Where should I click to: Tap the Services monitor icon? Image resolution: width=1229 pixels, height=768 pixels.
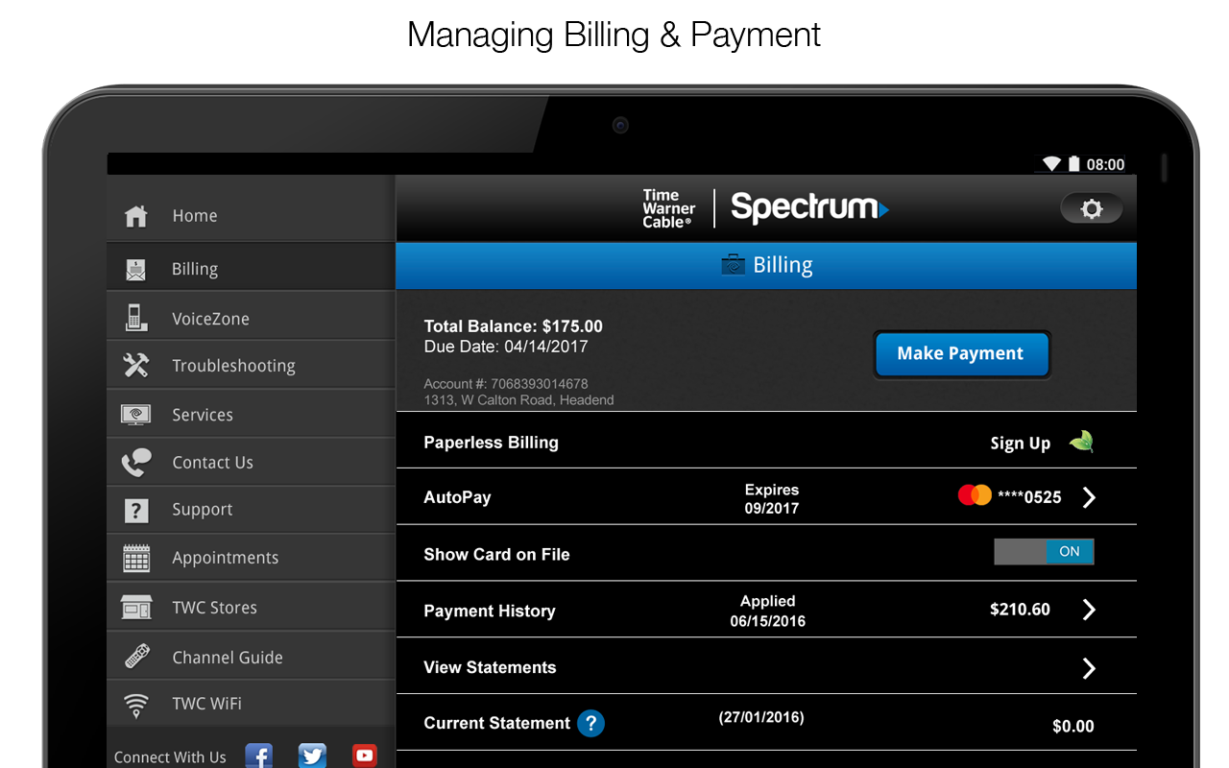point(136,415)
